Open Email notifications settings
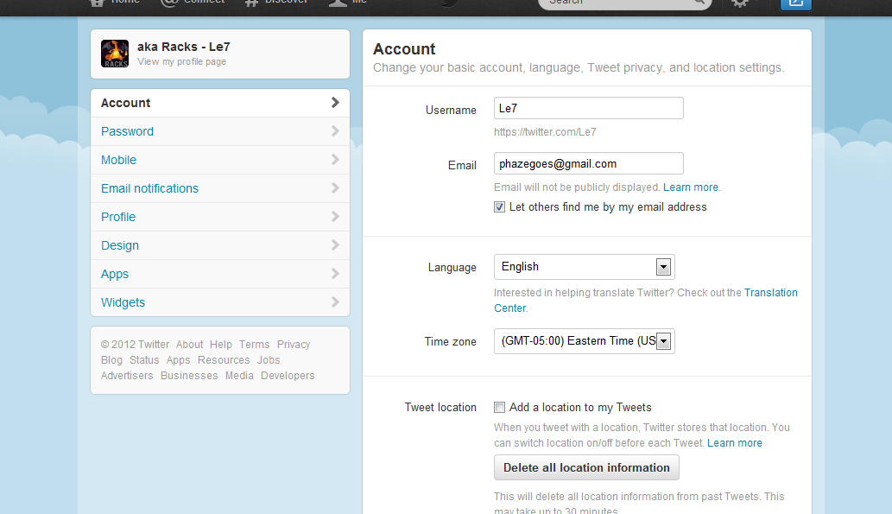892x514 pixels. [220, 188]
